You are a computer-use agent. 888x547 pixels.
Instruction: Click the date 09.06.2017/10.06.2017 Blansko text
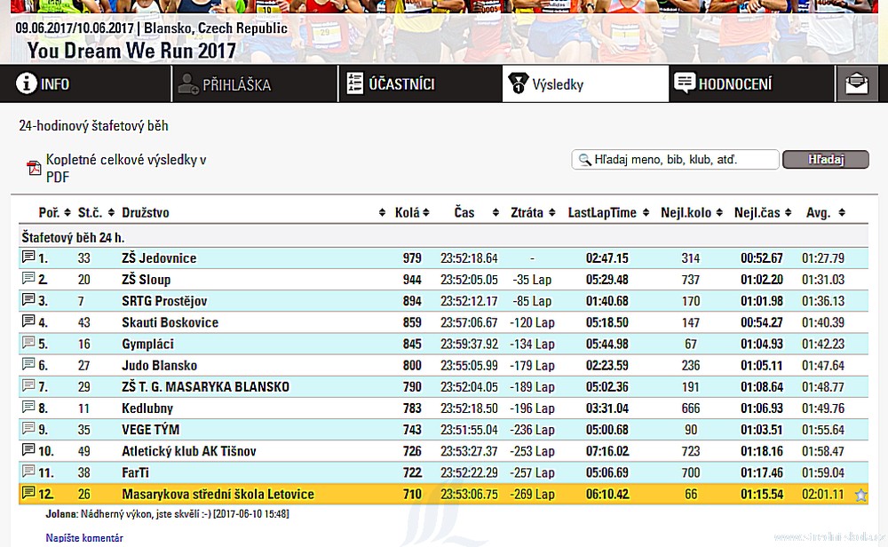(151, 28)
